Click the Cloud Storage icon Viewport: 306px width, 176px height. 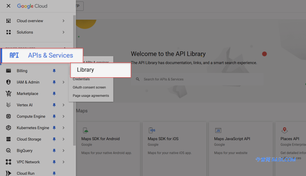click(8, 139)
